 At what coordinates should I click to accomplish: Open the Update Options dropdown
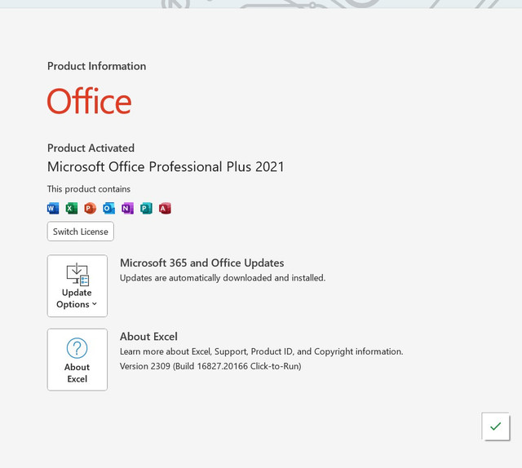tap(77, 286)
